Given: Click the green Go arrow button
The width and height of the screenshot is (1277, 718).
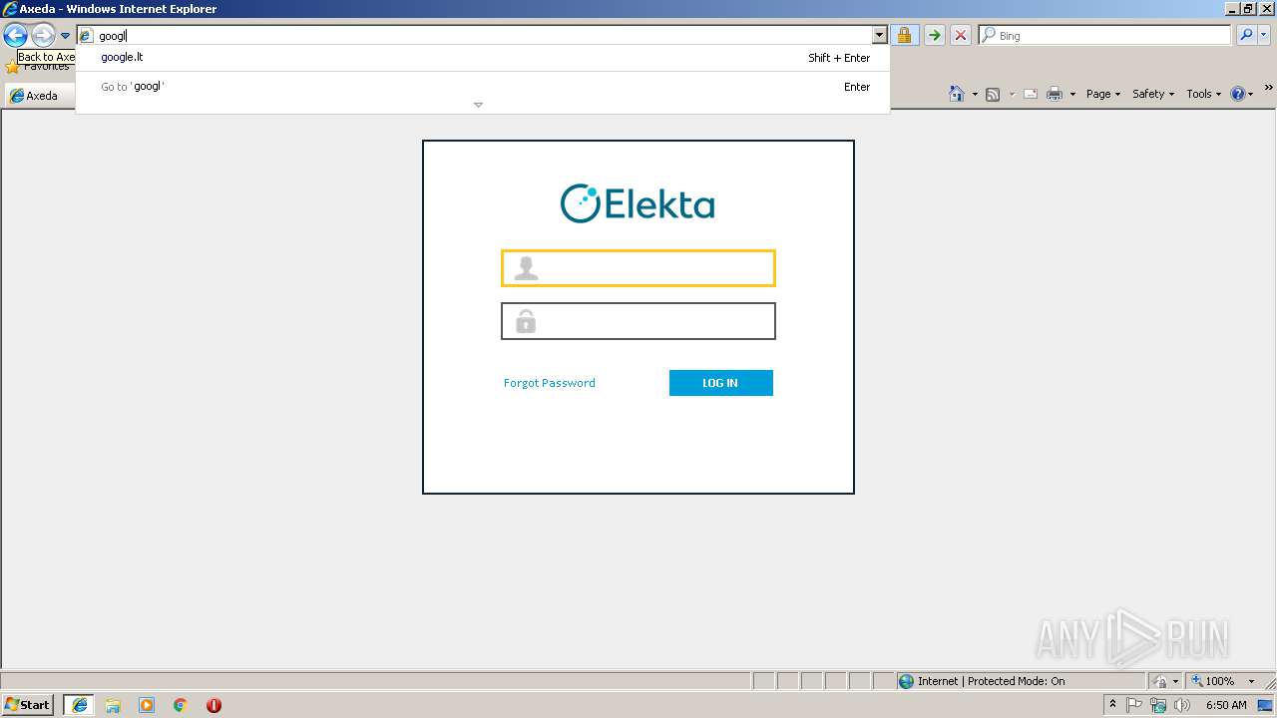Looking at the screenshot, I should [x=934, y=36].
